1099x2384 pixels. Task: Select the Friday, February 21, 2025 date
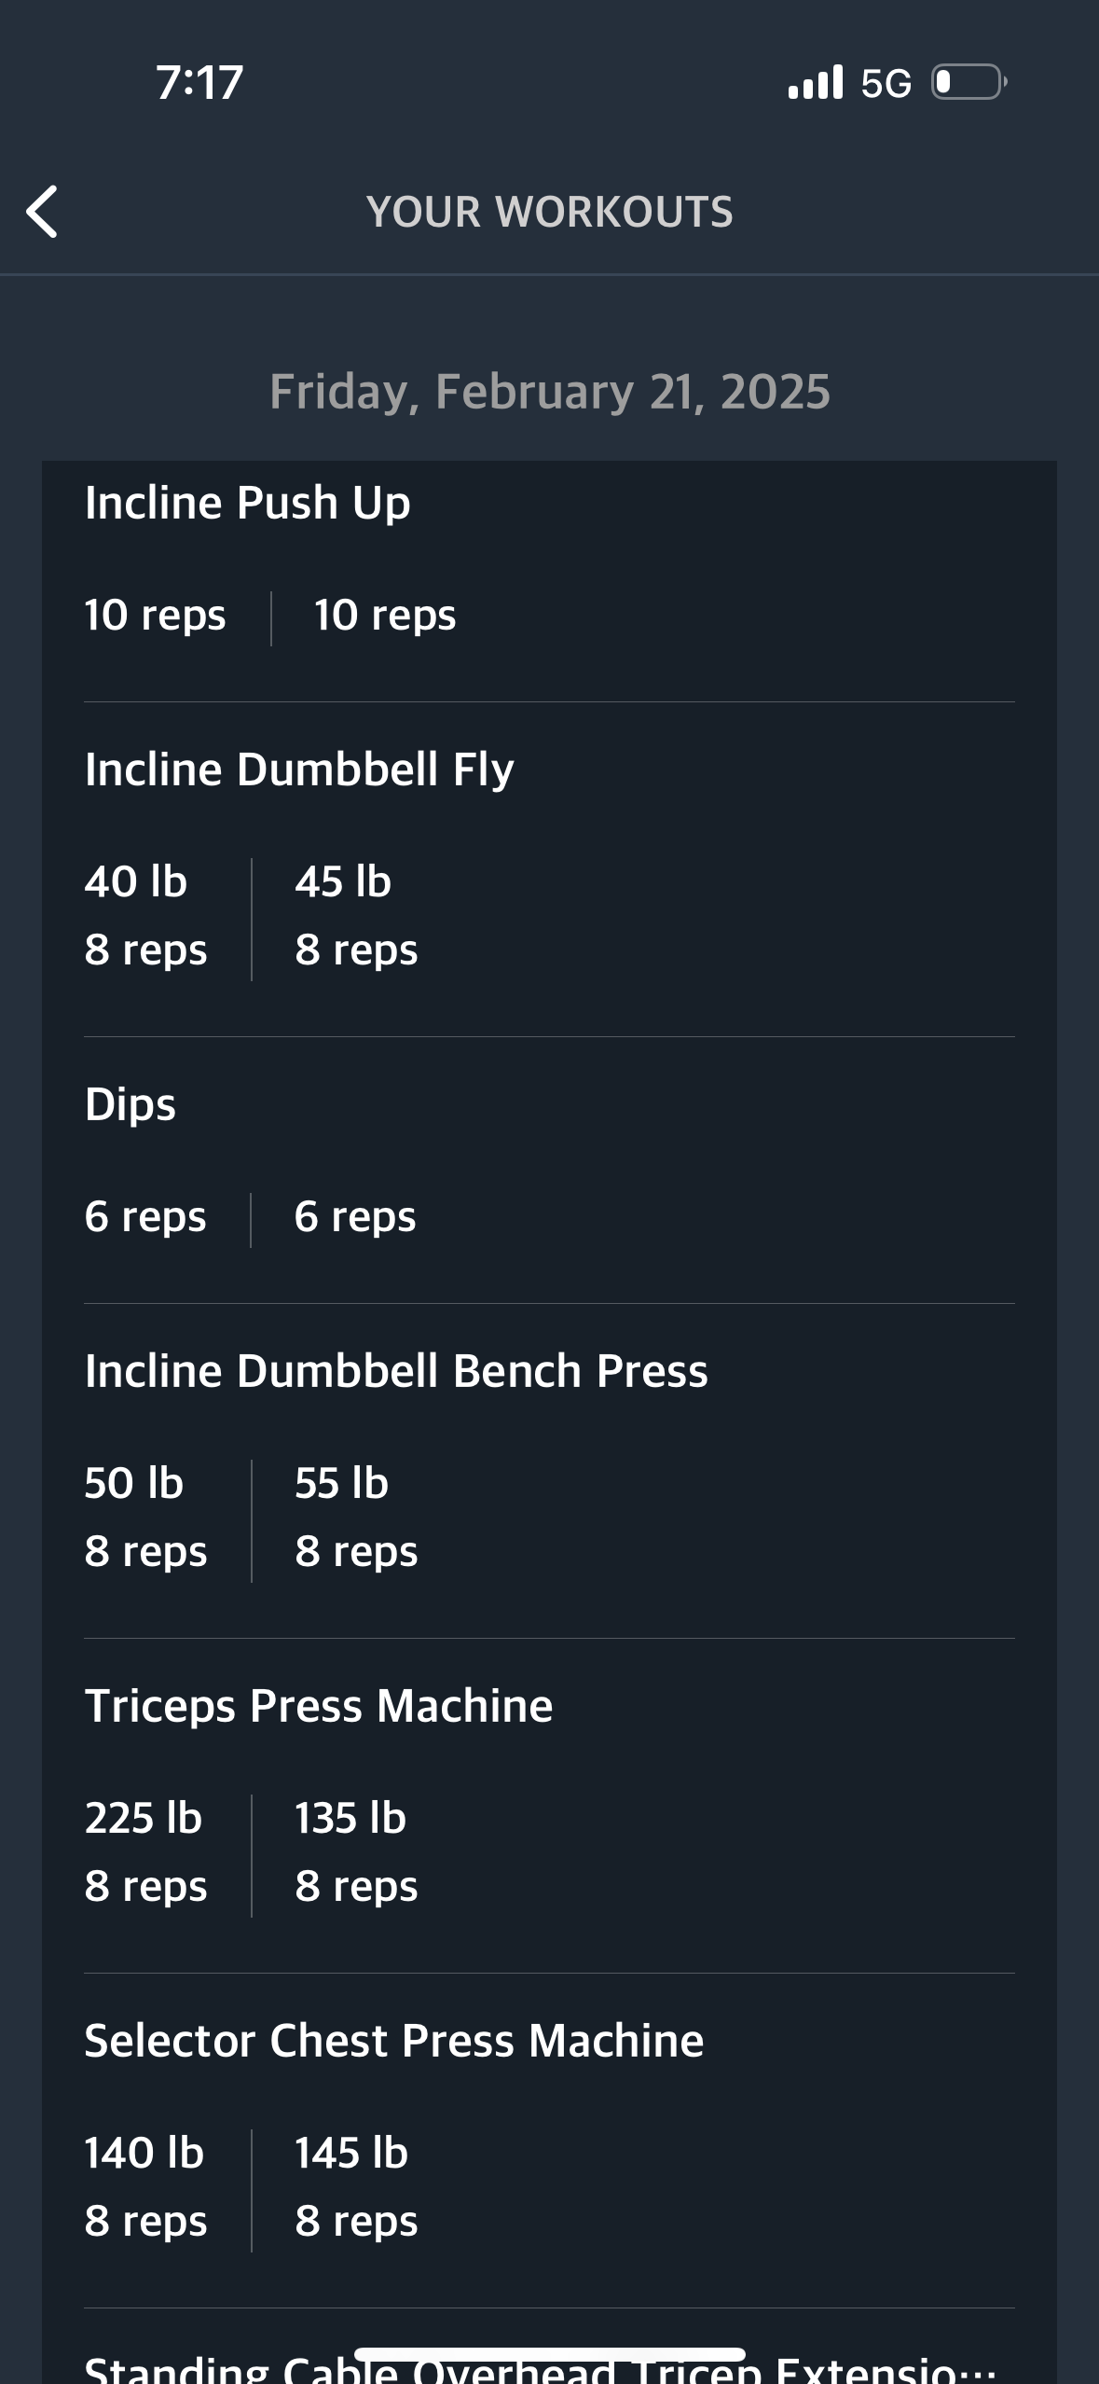click(549, 392)
